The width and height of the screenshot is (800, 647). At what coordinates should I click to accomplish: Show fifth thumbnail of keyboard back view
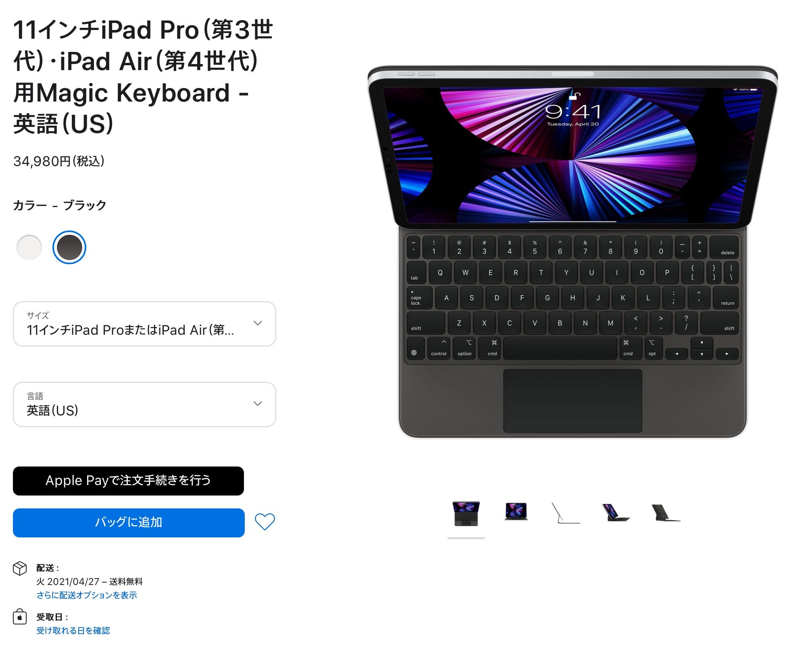[x=666, y=512]
